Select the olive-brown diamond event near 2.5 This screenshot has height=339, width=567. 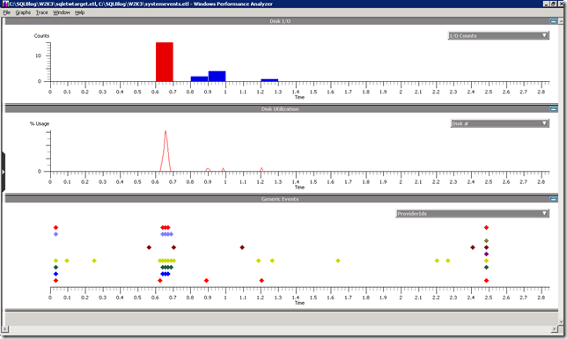coord(486,240)
